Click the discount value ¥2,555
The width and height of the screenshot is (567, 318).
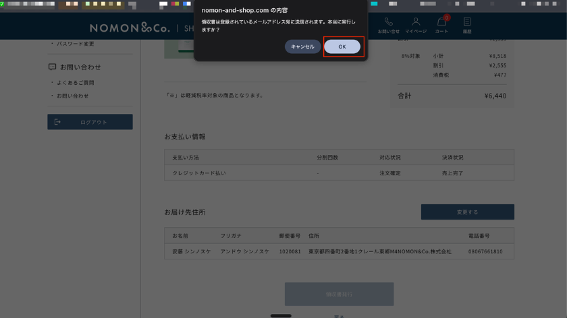click(497, 65)
